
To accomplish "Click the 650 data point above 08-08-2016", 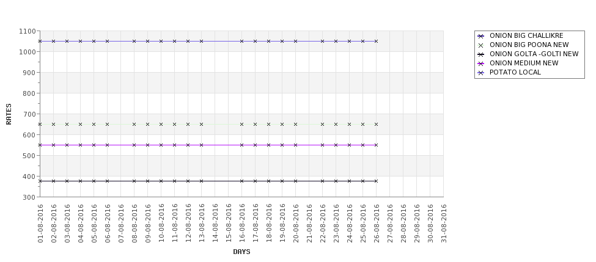I will (x=134, y=124).
